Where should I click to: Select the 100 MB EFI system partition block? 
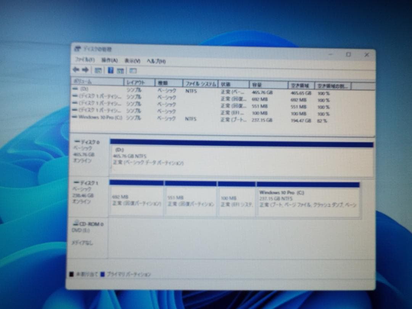(x=237, y=198)
